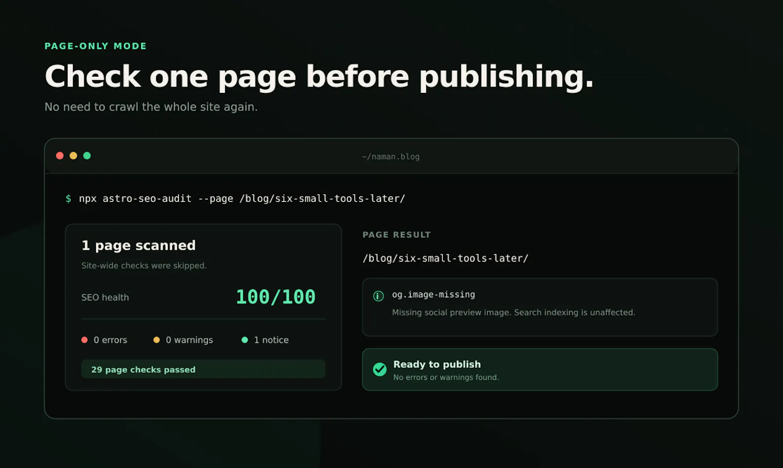The width and height of the screenshot is (783, 468).
Task: Click No need to crawl subtitle text
Action: click(x=151, y=107)
